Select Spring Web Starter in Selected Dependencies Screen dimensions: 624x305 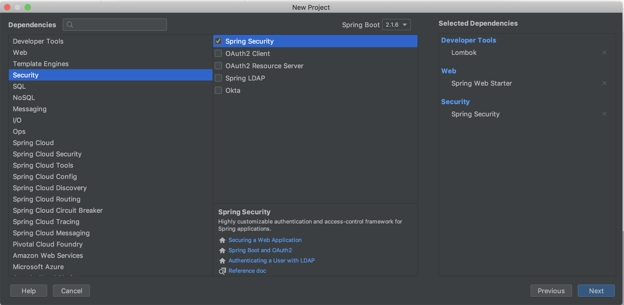[481, 83]
